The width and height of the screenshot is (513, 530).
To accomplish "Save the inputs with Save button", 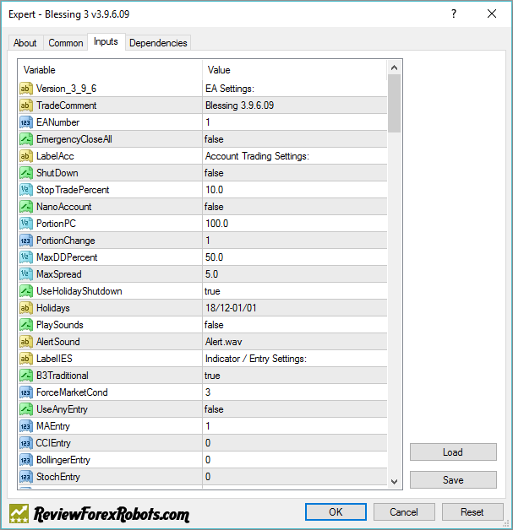I will coord(453,479).
